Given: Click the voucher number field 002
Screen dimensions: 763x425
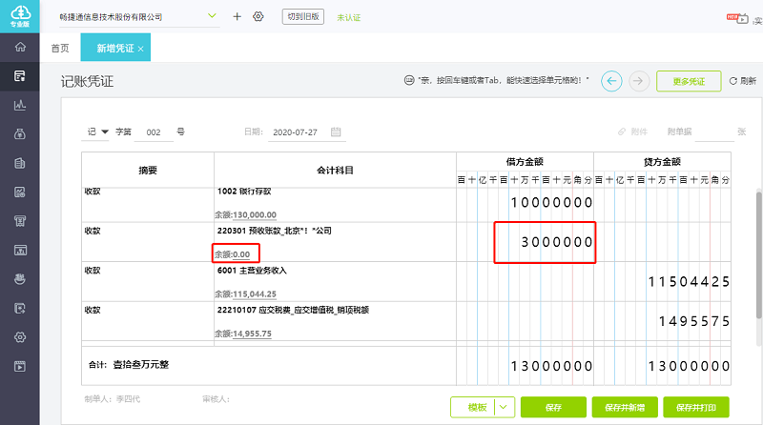Looking at the screenshot, I should [x=154, y=132].
